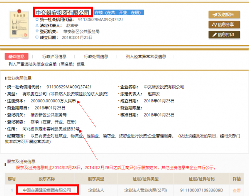The height and width of the screenshot is (196, 249).
Task: Click the credit code icon beside 统一社会信用代码
Action: pos(37,19)
